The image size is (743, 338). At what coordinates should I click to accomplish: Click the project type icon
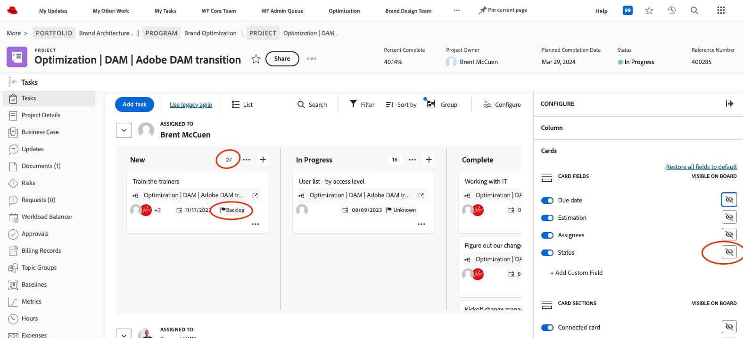pyautogui.click(x=17, y=57)
